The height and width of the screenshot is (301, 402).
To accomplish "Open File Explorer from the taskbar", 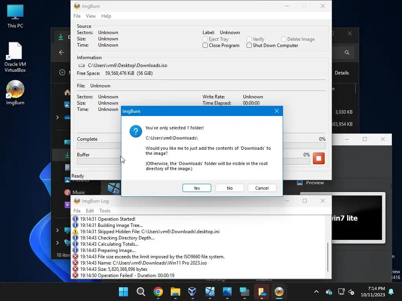I will point(175,292).
